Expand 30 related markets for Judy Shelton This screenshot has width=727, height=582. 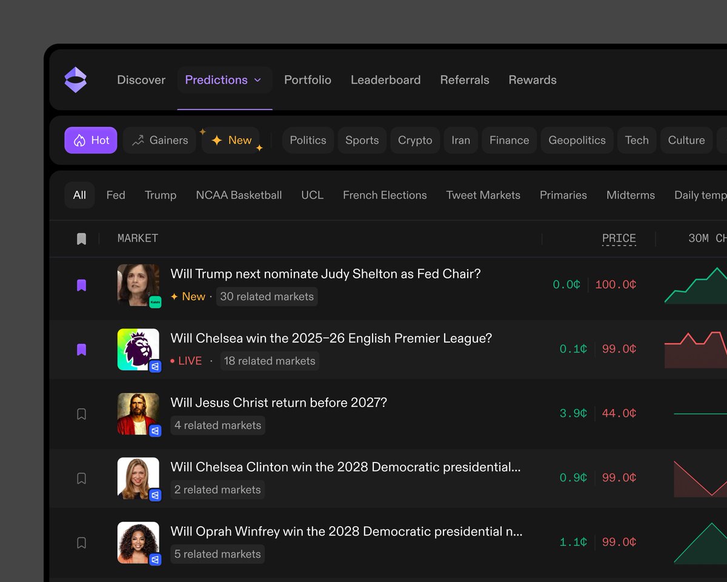point(267,296)
